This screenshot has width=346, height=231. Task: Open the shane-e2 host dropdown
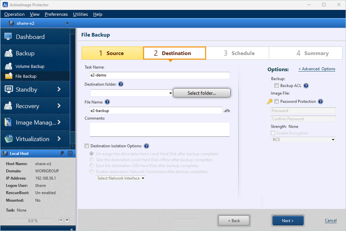(68, 23)
